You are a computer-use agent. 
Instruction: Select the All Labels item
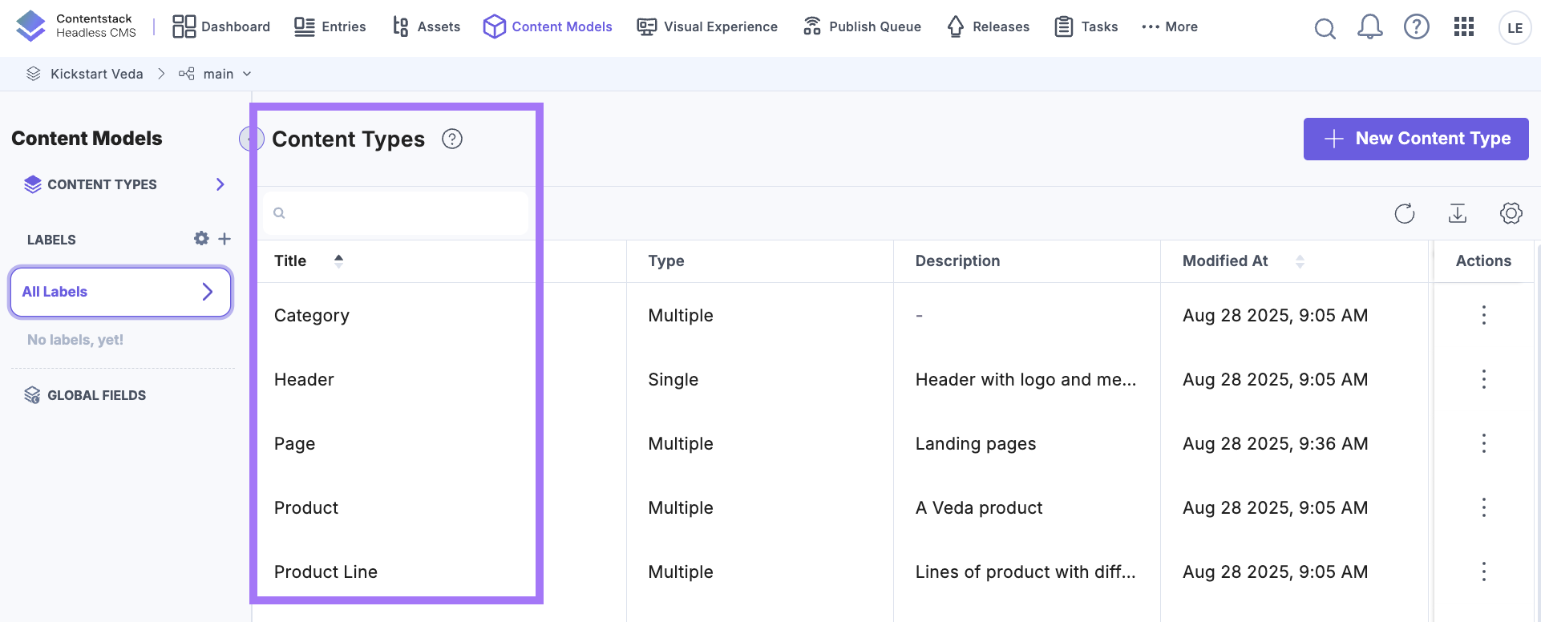coord(120,292)
